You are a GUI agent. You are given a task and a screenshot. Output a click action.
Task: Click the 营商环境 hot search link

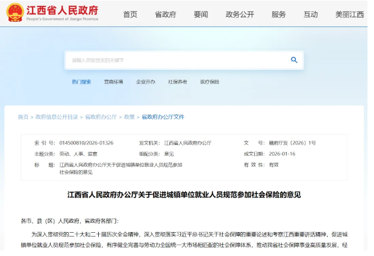click(x=113, y=82)
